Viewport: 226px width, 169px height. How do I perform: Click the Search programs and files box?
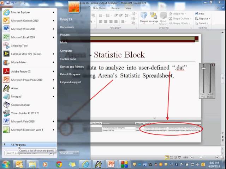coord(29,153)
